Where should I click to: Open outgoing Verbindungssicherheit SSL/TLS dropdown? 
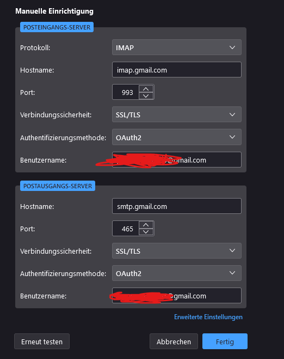coord(177,251)
